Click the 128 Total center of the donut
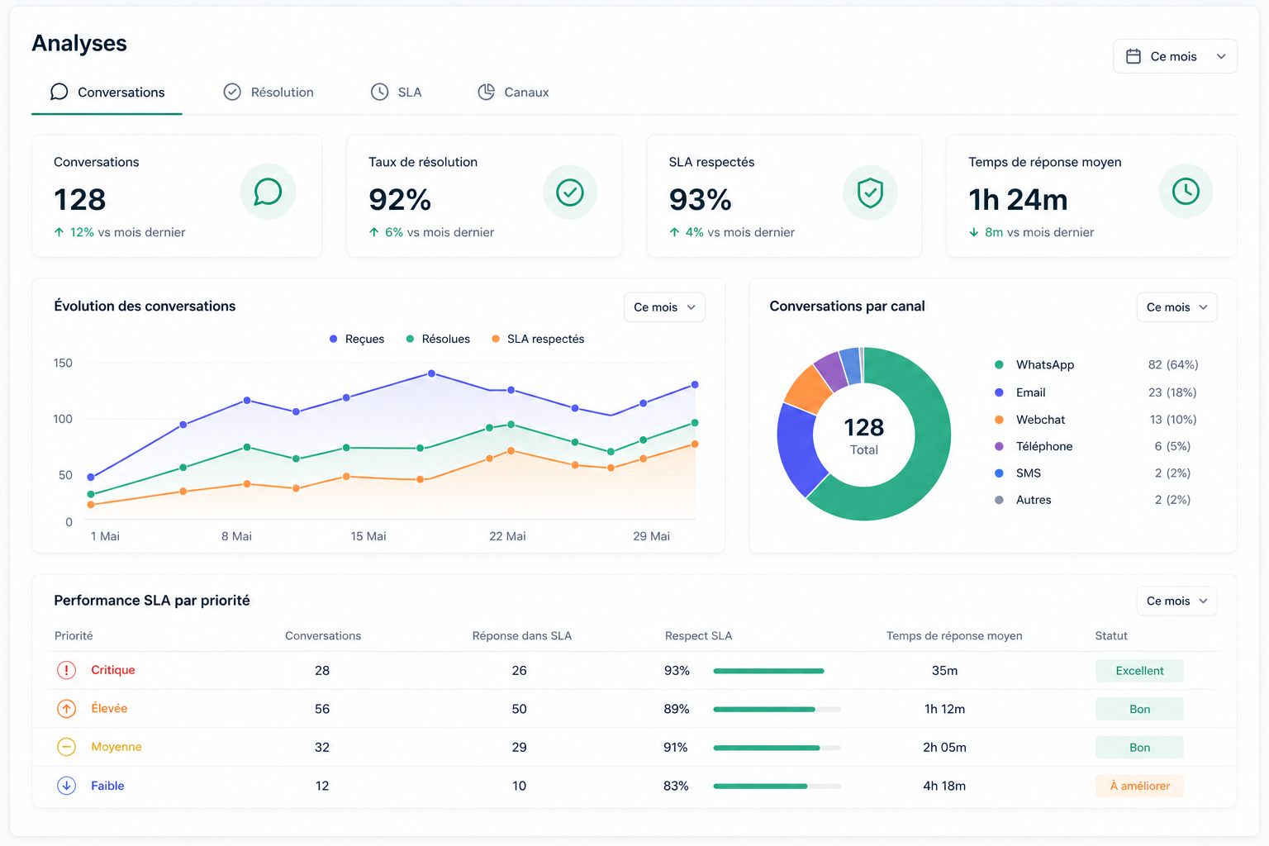This screenshot has width=1269, height=846. (864, 435)
